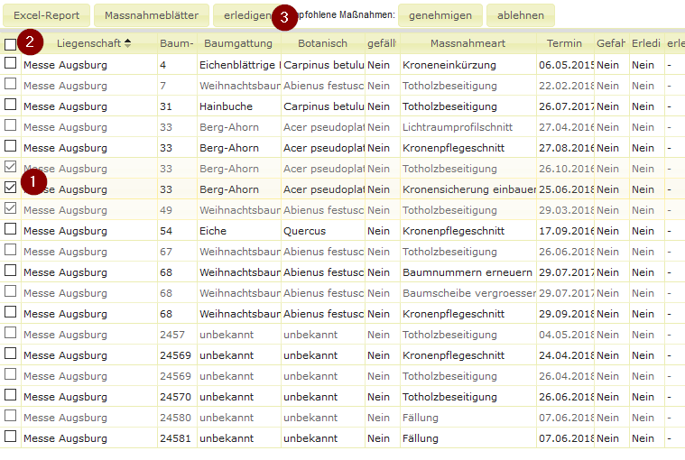Click the Botanisch column header
The height and width of the screenshot is (460, 685).
[x=322, y=43]
